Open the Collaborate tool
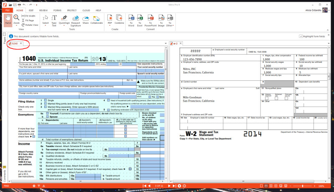Image resolution: width=334 pixels, height=192 pixels. pos(96,20)
